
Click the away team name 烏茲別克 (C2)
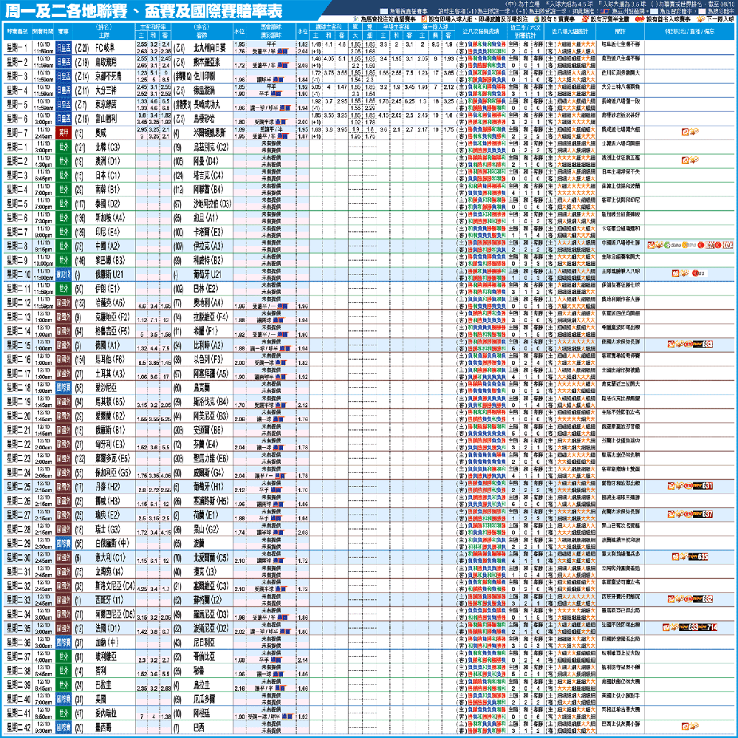tap(211, 147)
